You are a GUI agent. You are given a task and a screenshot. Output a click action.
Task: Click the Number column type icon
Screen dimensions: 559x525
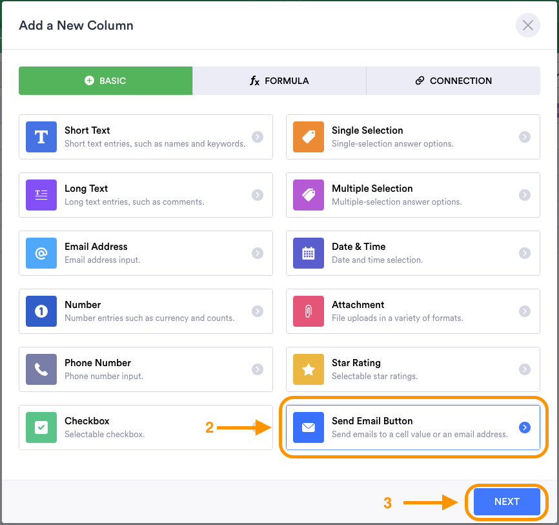(40, 311)
